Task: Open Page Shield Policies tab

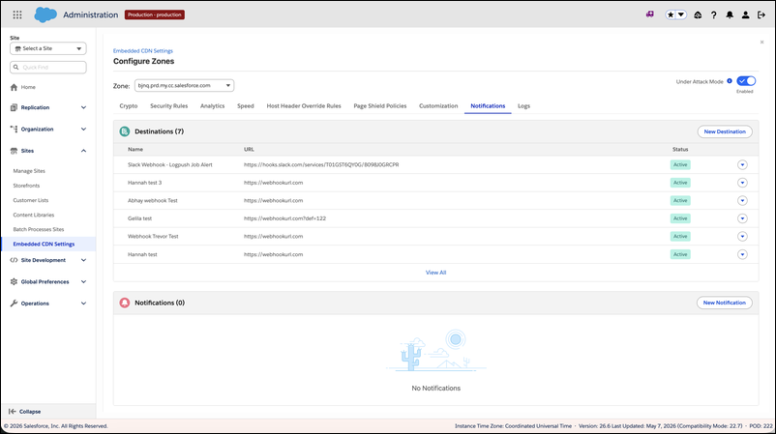Action: pos(380,105)
